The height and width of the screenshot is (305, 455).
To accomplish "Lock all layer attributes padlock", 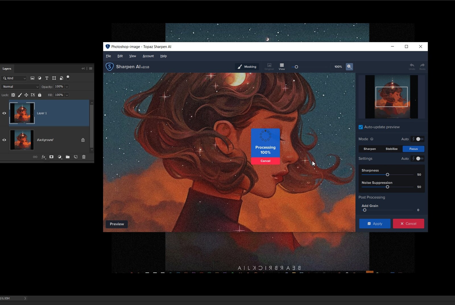I will (x=40, y=95).
